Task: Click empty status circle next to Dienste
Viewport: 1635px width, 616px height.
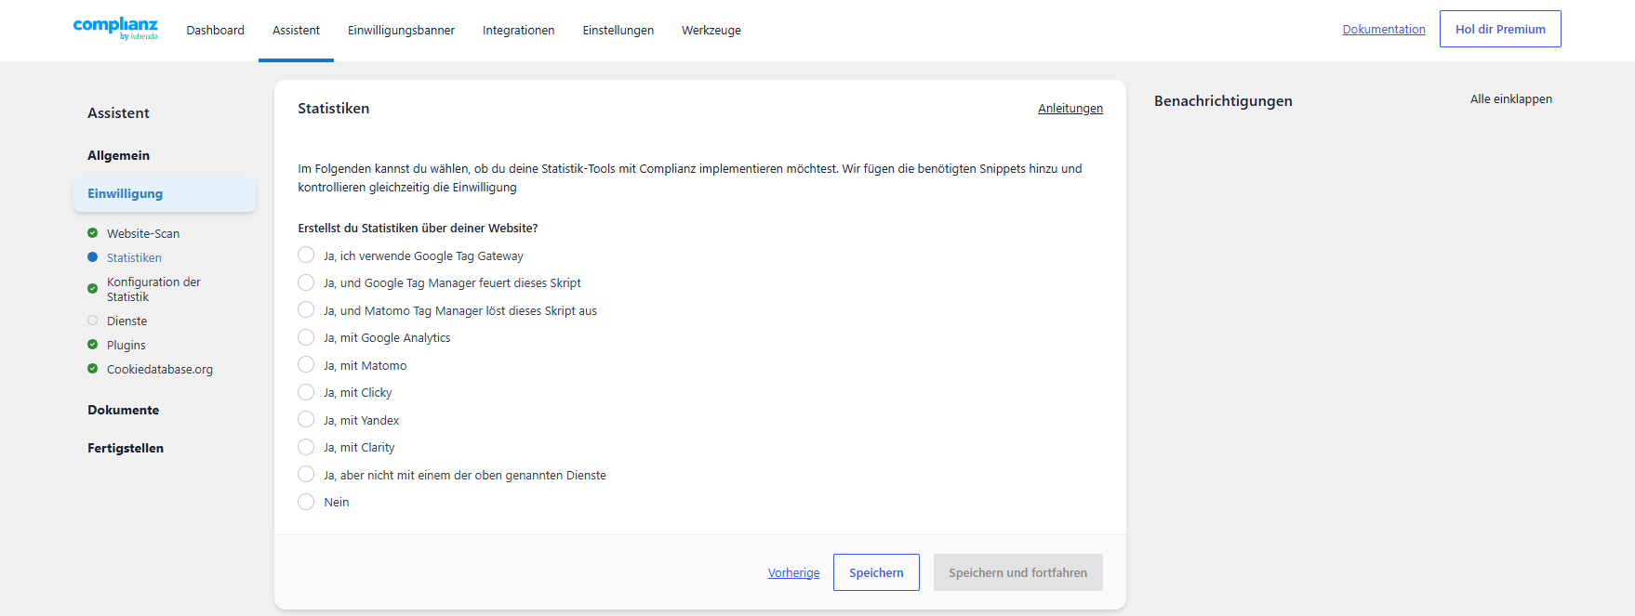Action: tap(92, 321)
